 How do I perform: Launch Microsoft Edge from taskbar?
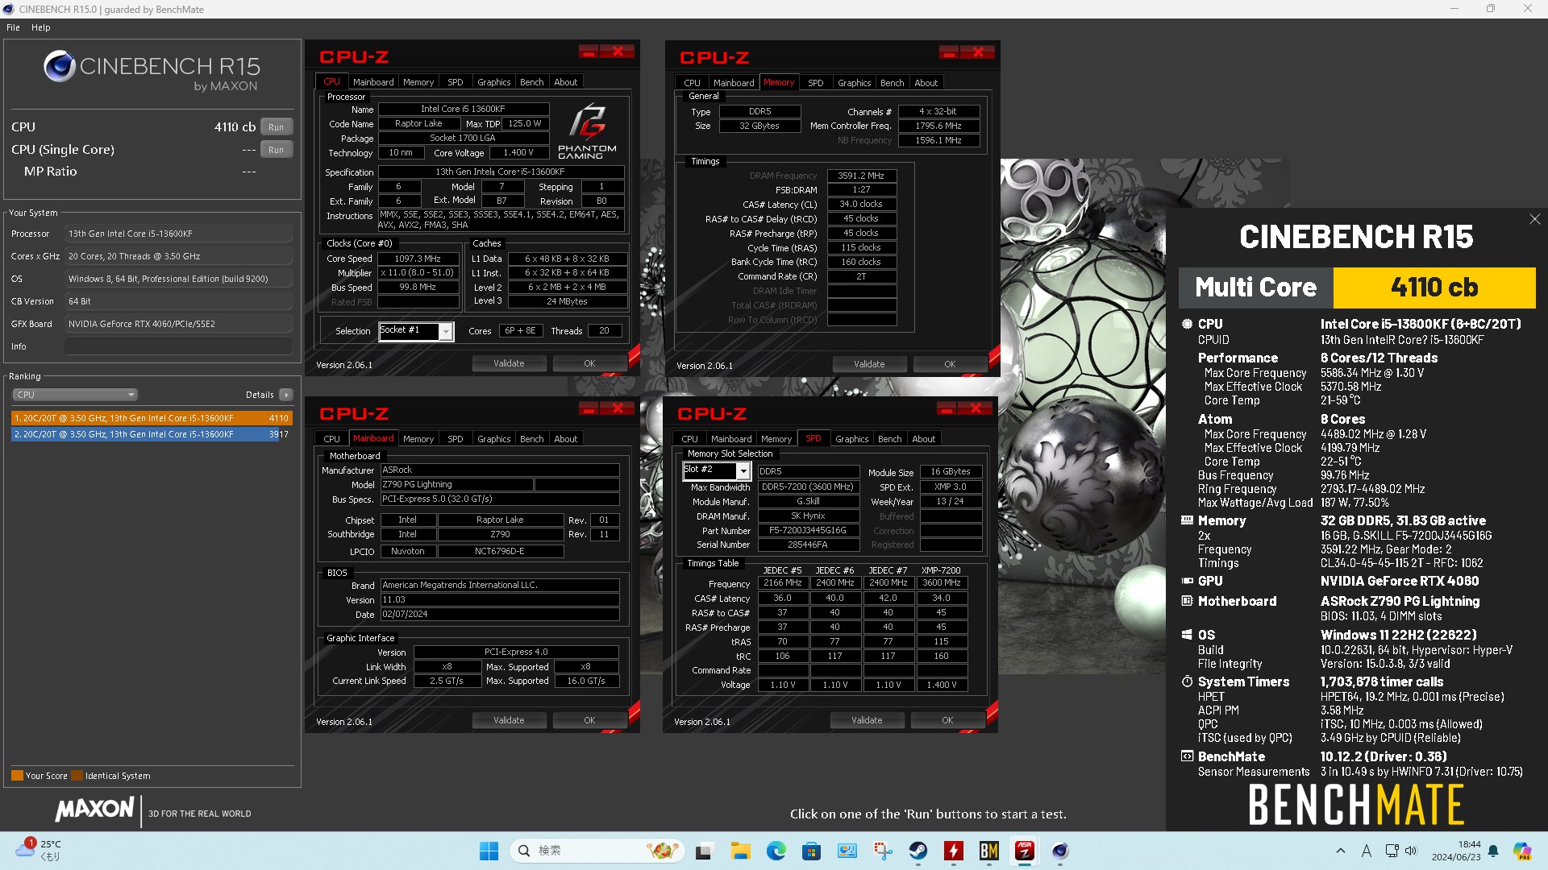pos(776,851)
